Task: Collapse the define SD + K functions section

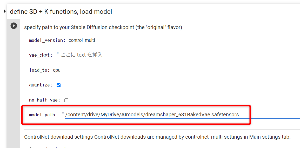Action: pyautogui.click(x=5, y=12)
